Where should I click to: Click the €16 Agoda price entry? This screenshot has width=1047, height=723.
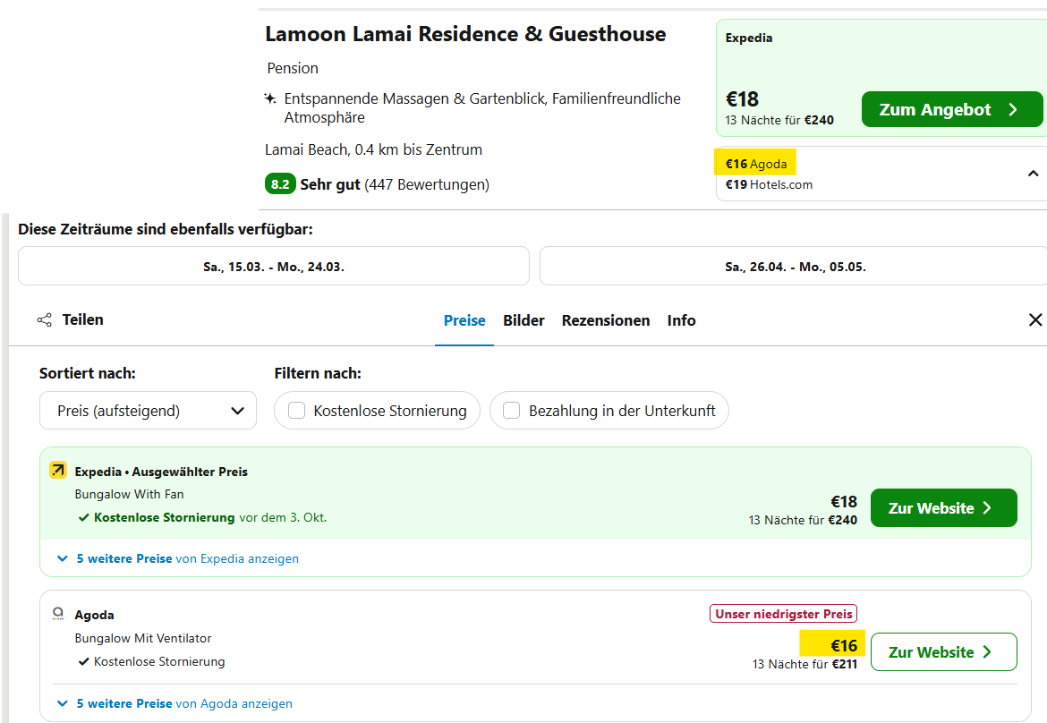[756, 164]
